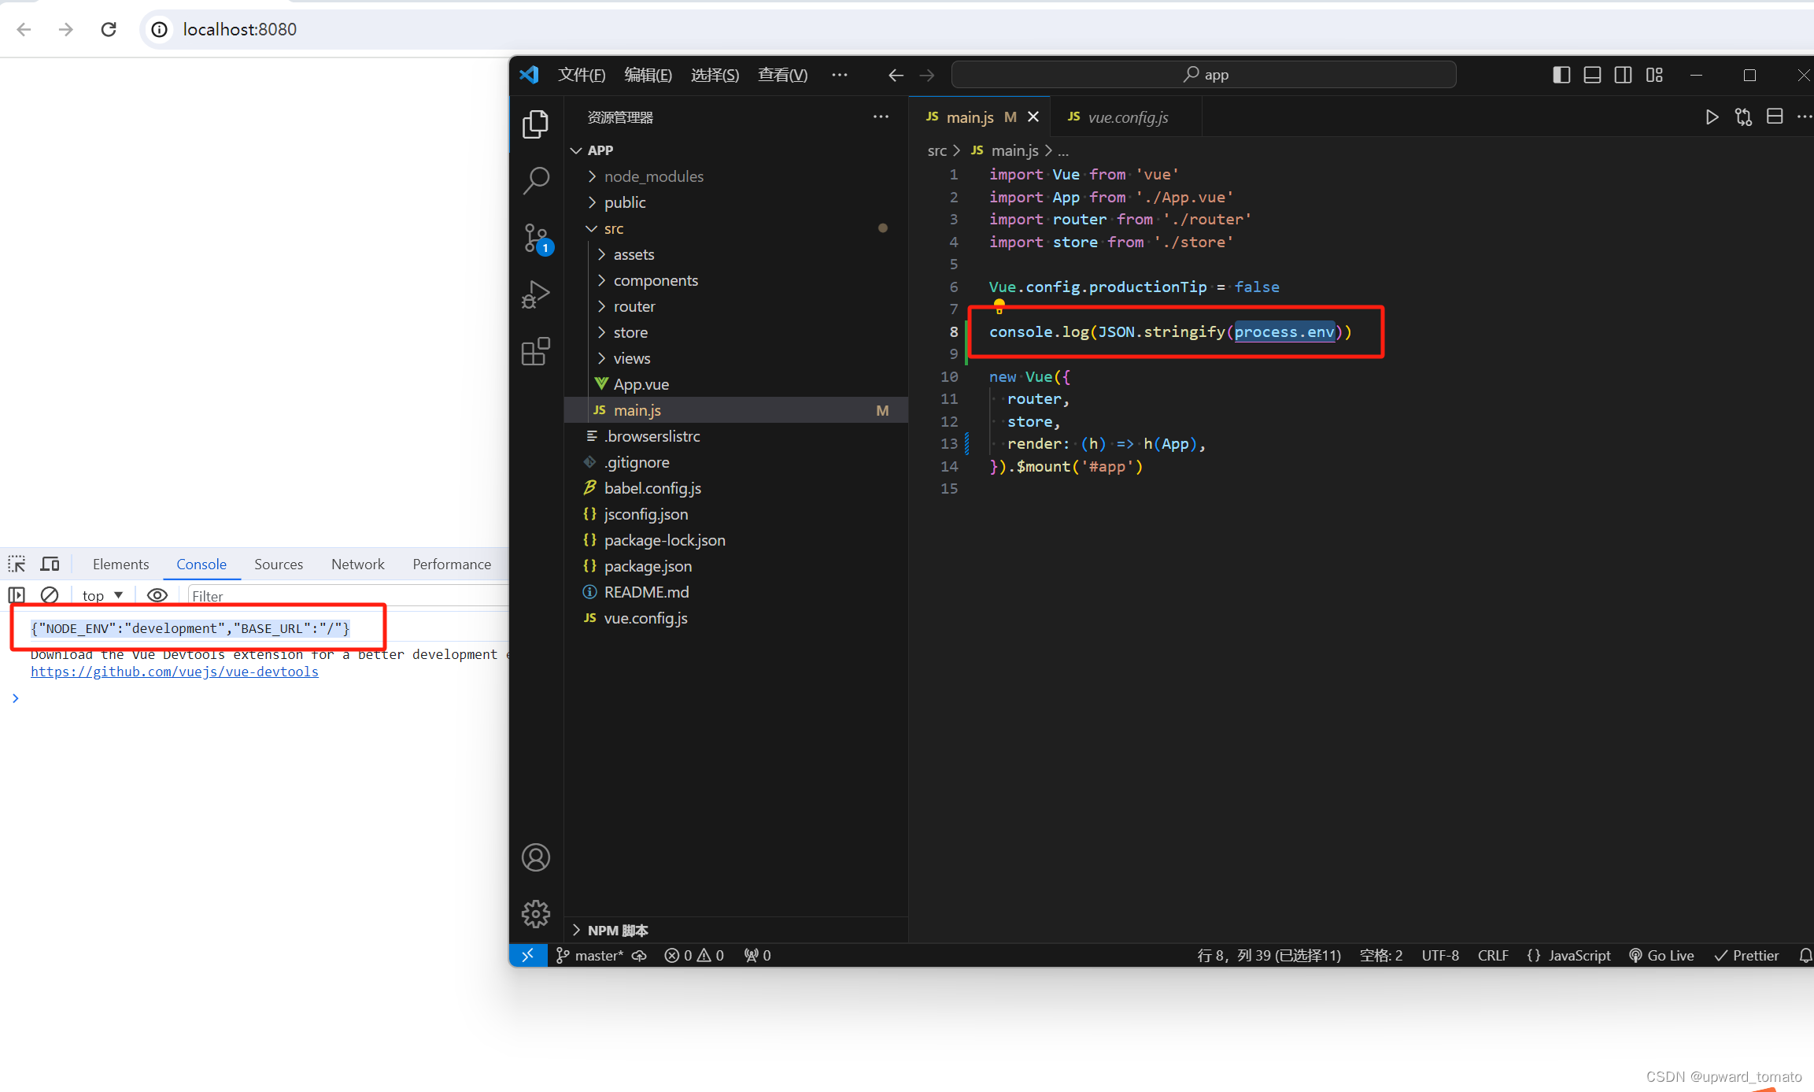Viewport: 1814px width, 1092px height.
Task: Switch to the vue.config.js tab
Action: (1127, 117)
